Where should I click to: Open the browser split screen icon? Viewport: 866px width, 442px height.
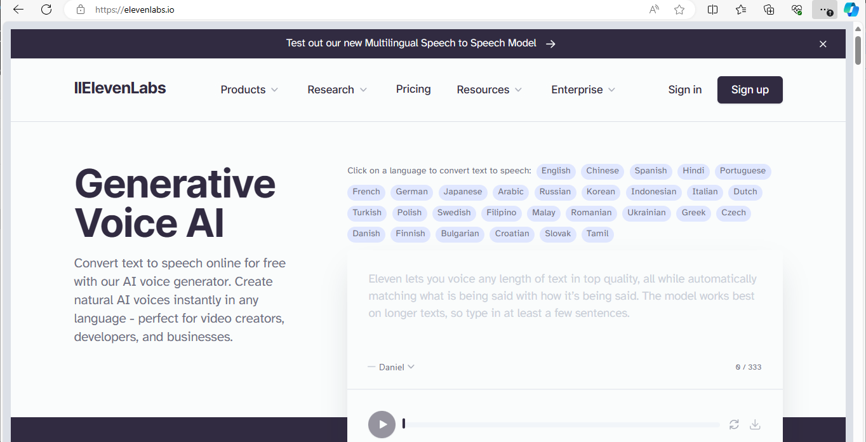coord(713,10)
